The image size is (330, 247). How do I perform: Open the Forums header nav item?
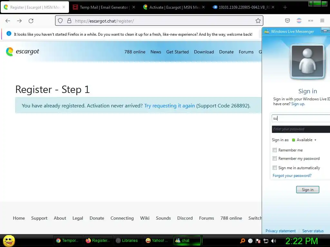pyautogui.click(x=246, y=52)
